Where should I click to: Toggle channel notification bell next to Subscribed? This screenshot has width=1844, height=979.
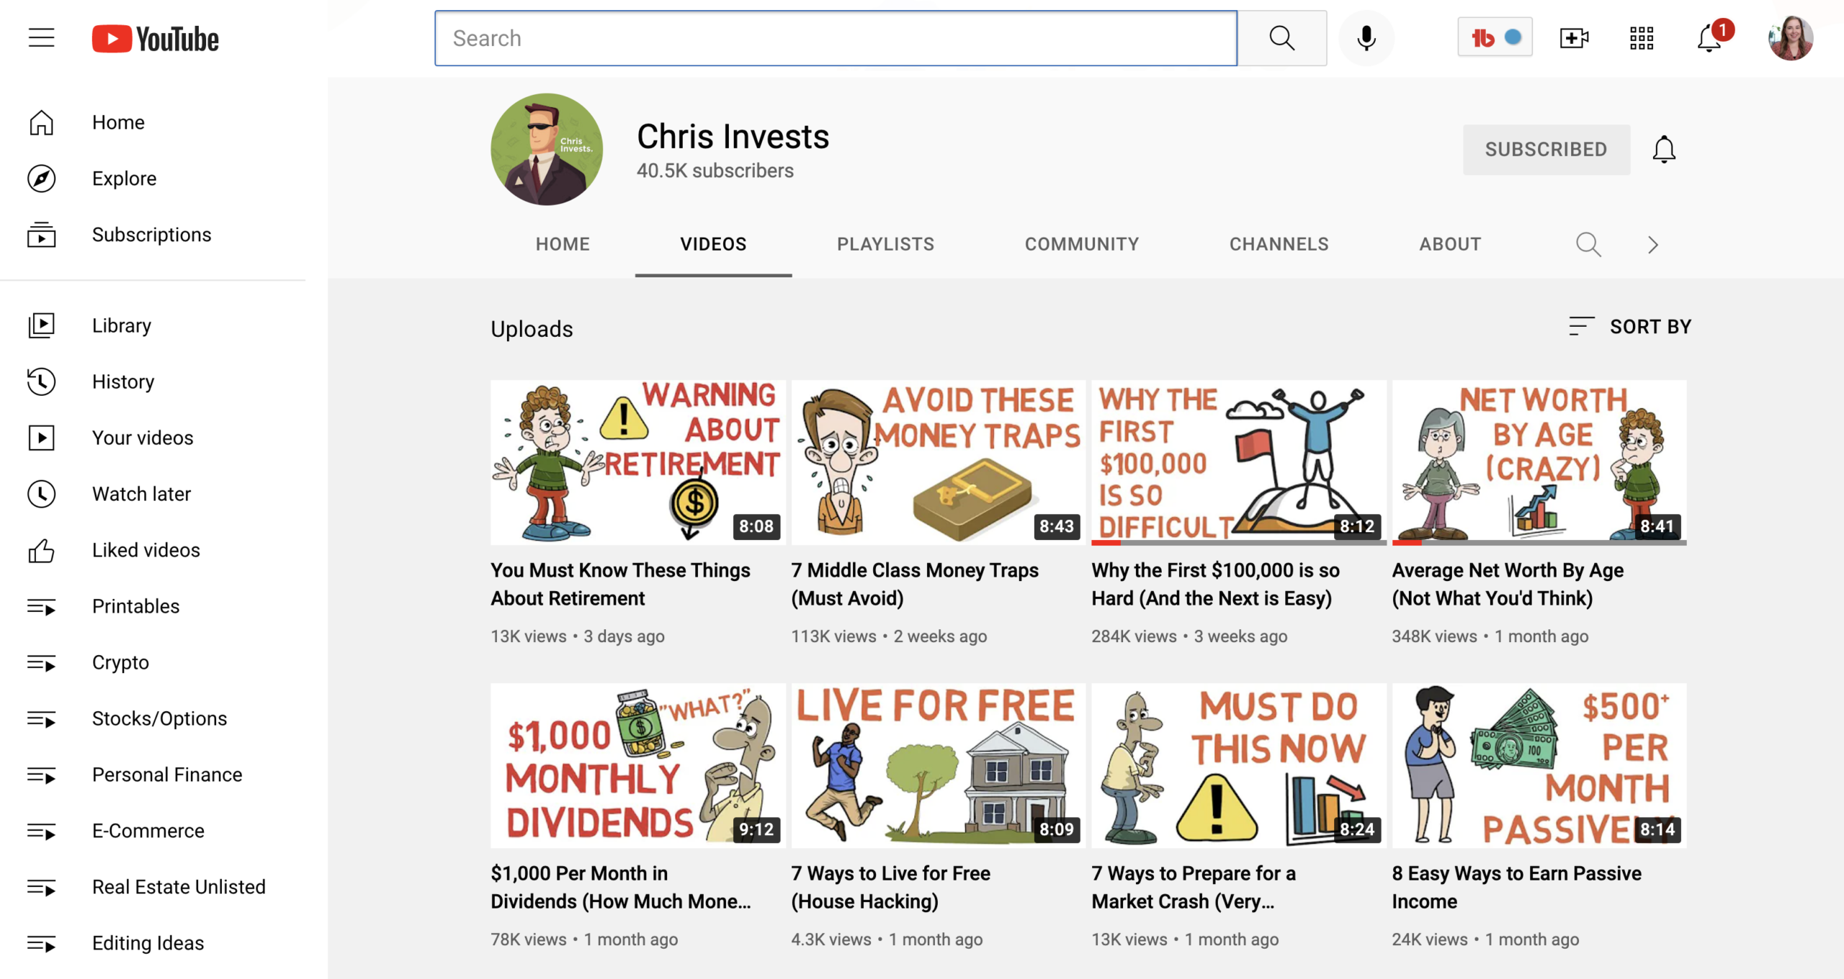(x=1664, y=150)
